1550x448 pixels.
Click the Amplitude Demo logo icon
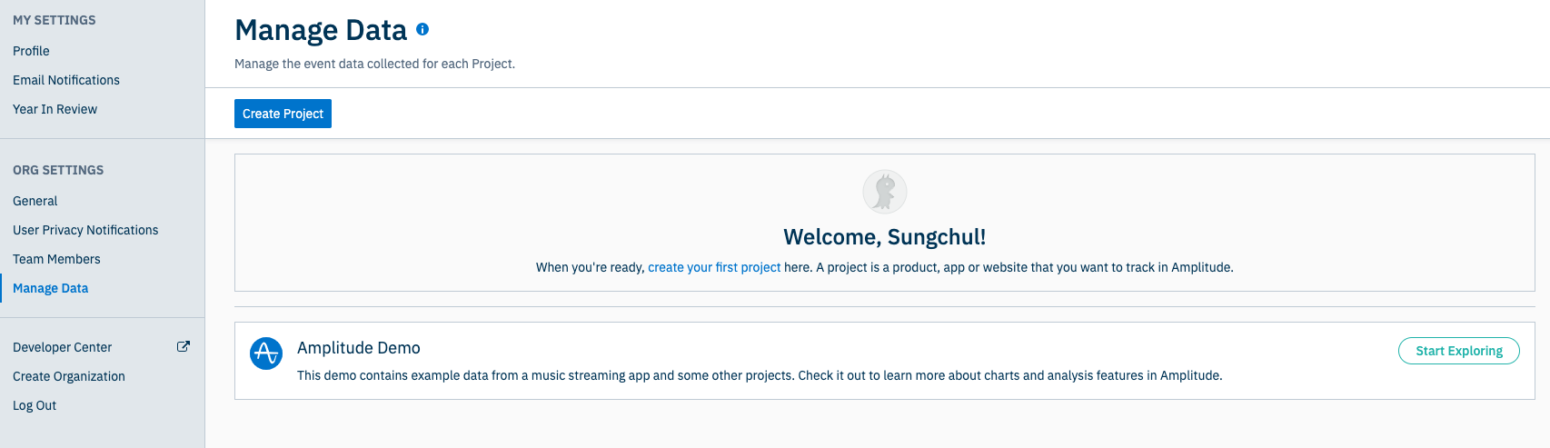[x=266, y=353]
